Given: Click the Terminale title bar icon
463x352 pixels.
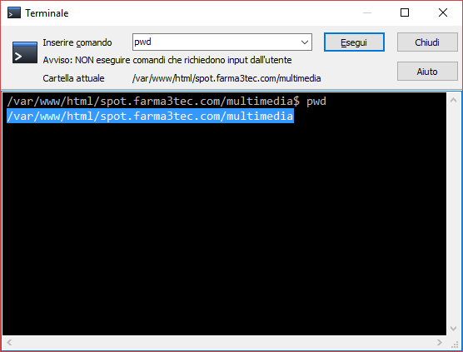Looking at the screenshot, I should 14,13.
